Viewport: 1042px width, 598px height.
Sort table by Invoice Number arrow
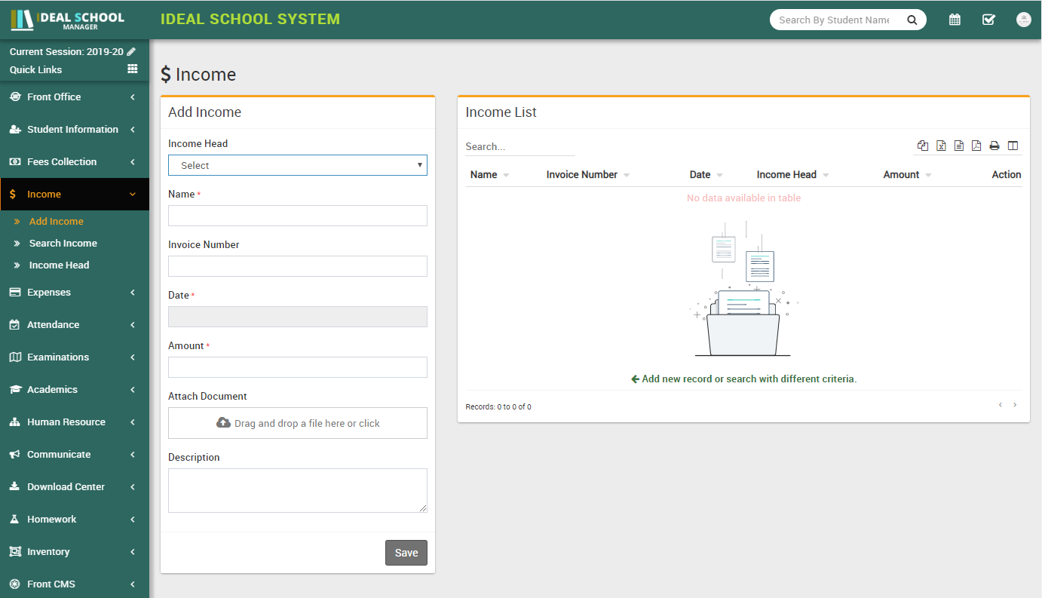[627, 175]
